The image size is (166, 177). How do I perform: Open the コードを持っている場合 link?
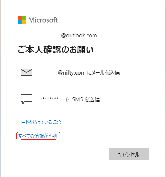pyautogui.click(x=40, y=122)
